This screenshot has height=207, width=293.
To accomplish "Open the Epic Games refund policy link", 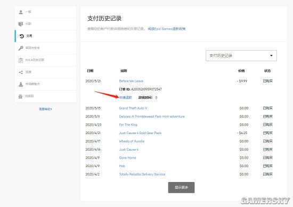I will (x=167, y=29).
